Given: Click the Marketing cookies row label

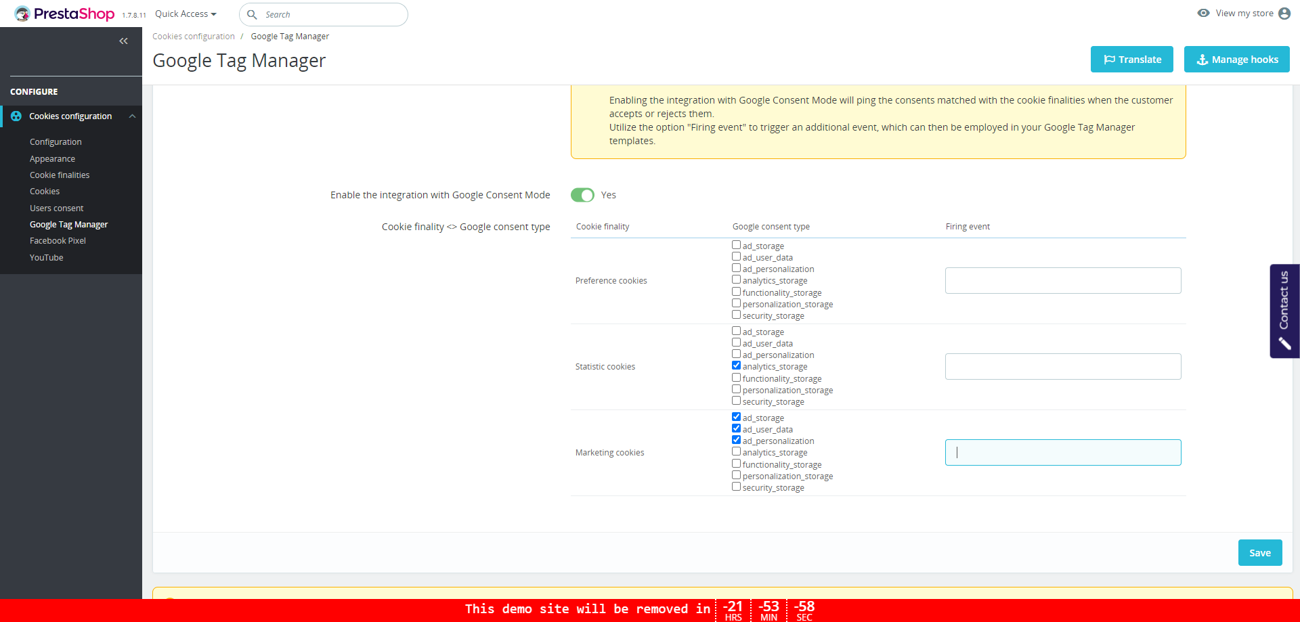Looking at the screenshot, I should coord(610,453).
